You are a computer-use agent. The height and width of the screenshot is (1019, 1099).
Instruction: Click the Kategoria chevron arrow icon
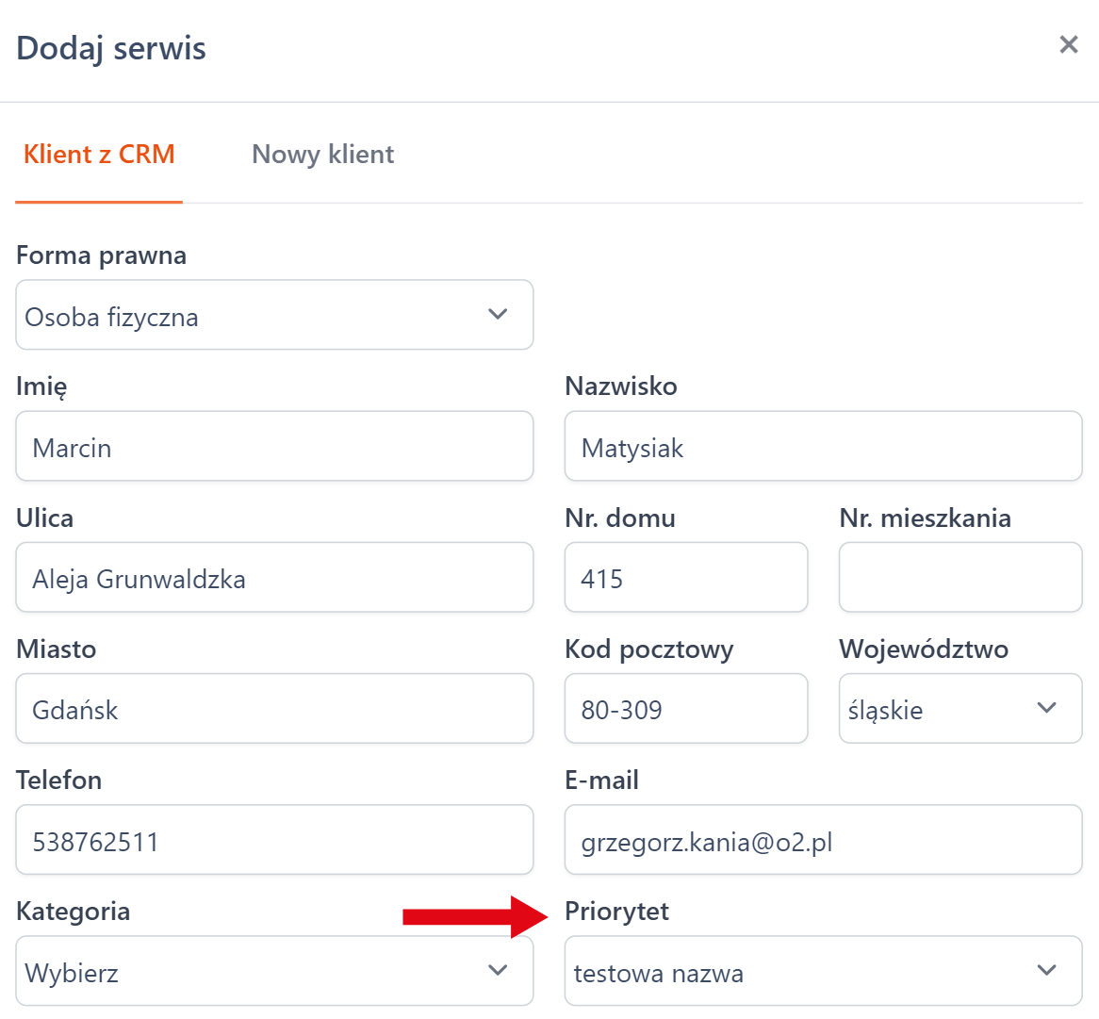coord(498,970)
